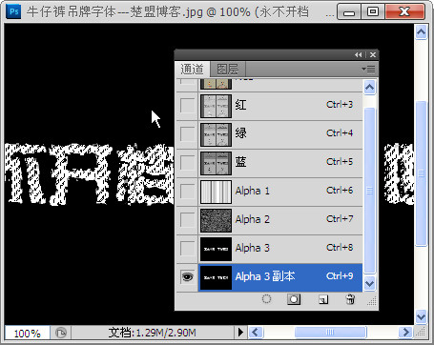Viewport: 434px width, 345px height.
Task: Select the 绿 channel thumbnail
Action: (x=216, y=134)
